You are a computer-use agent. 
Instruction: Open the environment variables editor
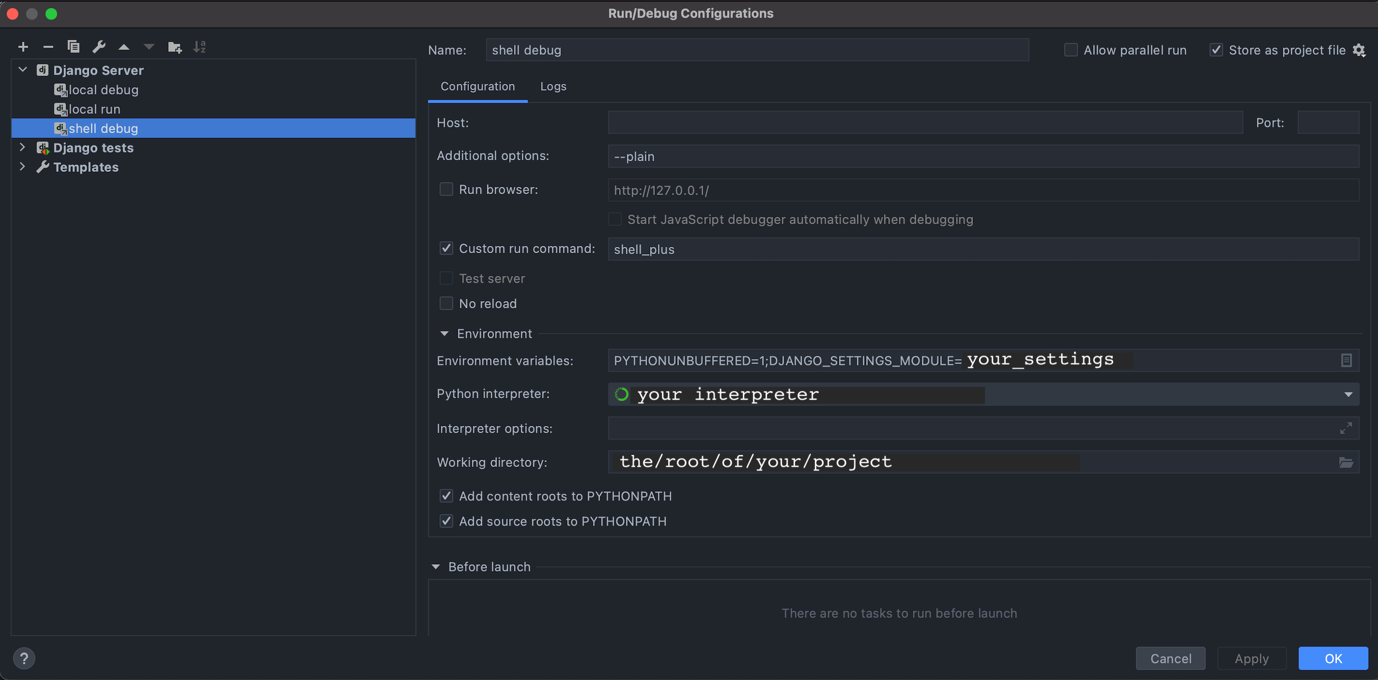tap(1346, 360)
